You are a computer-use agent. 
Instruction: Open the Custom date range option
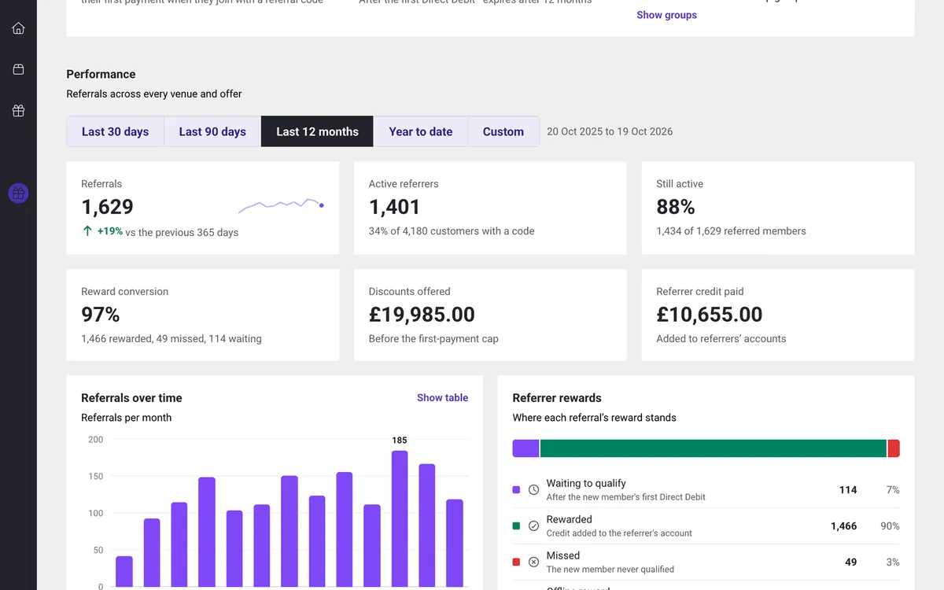coord(503,131)
